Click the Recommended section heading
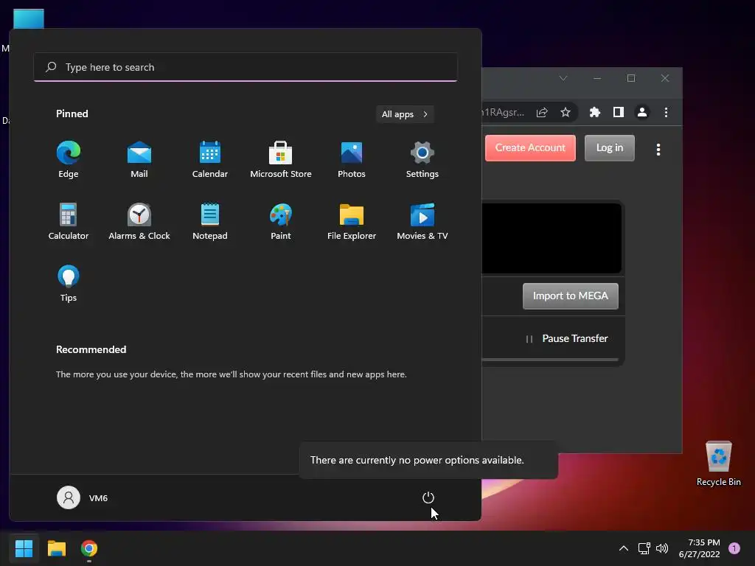755x566 pixels. [x=91, y=349]
